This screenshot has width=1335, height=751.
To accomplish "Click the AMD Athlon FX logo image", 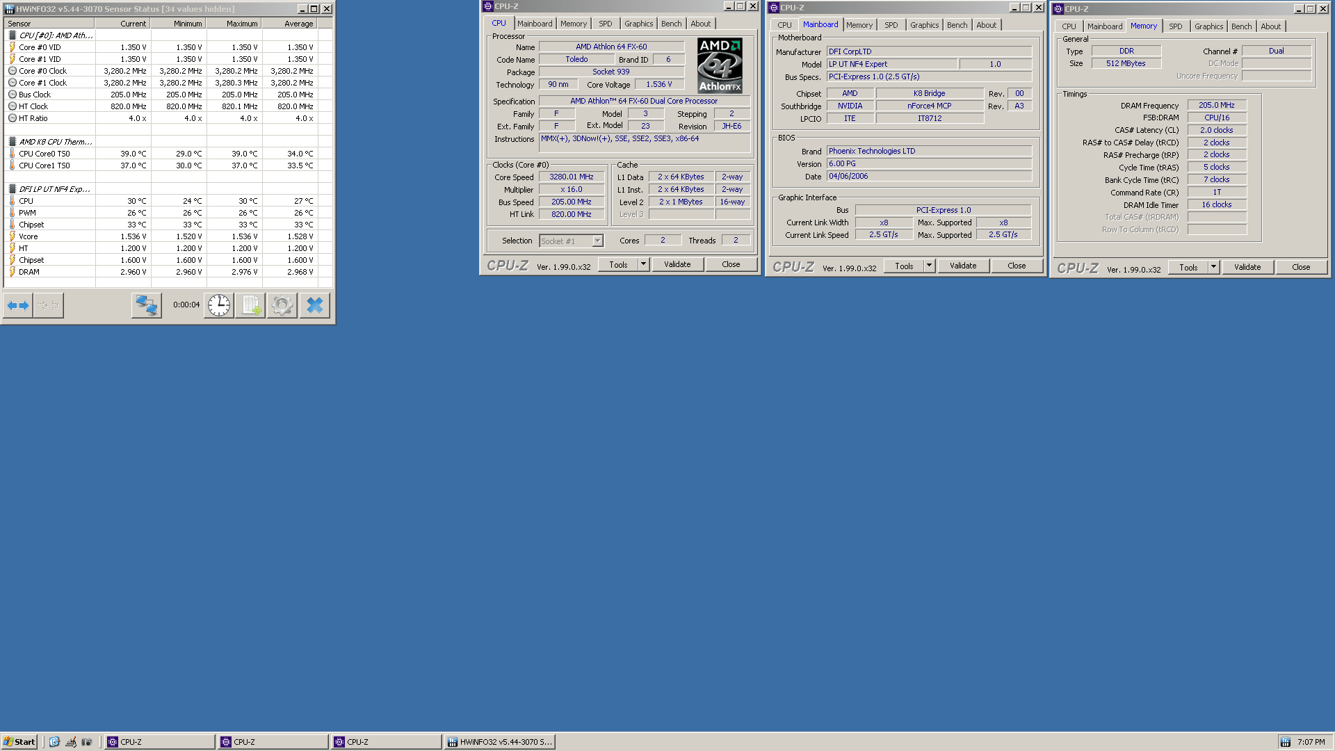I will pos(720,66).
